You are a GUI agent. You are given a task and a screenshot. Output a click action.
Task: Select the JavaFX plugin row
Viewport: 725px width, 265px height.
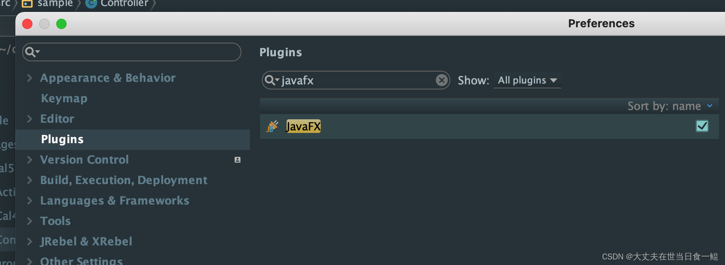click(489, 127)
